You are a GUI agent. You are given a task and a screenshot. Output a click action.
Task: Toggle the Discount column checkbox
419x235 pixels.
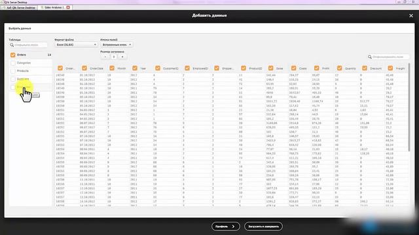coord(365,68)
